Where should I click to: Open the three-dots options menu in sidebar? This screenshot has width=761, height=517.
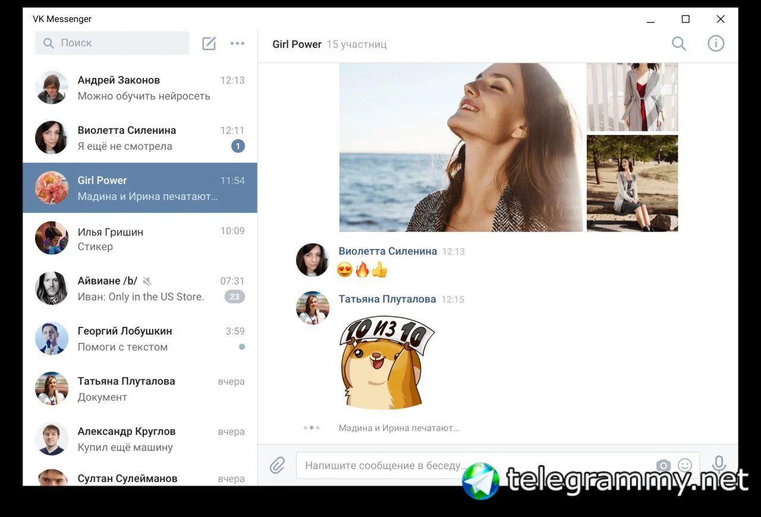click(237, 43)
